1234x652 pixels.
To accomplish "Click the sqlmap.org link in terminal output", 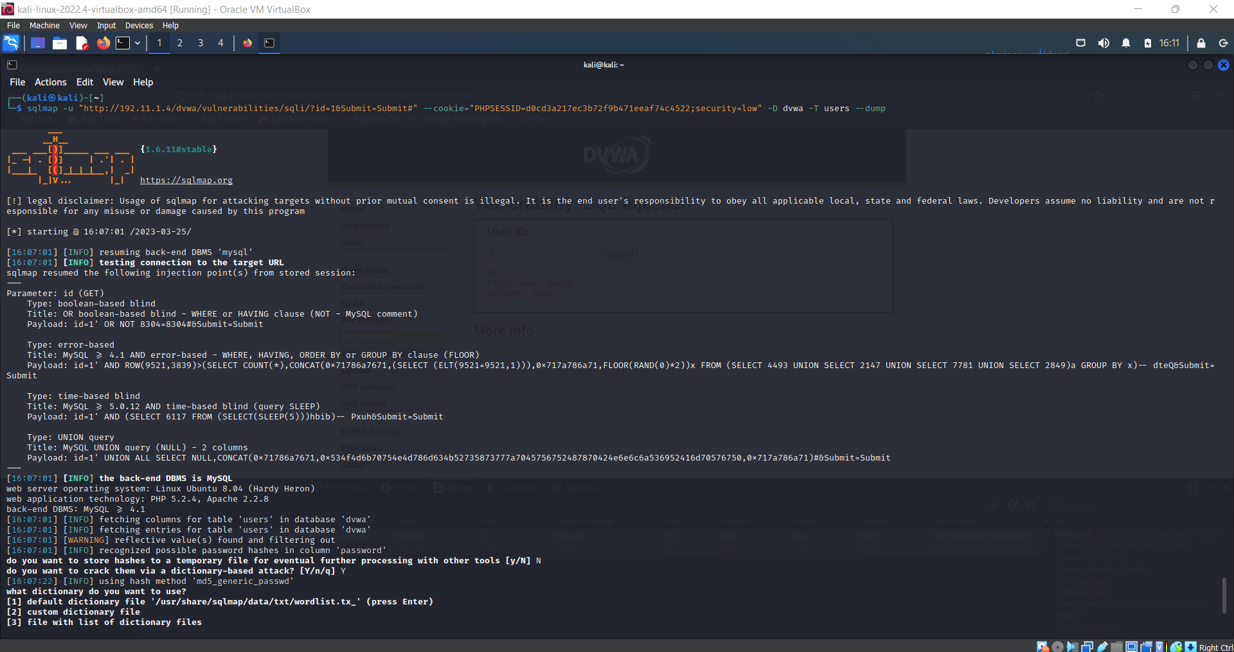I will (x=186, y=180).
